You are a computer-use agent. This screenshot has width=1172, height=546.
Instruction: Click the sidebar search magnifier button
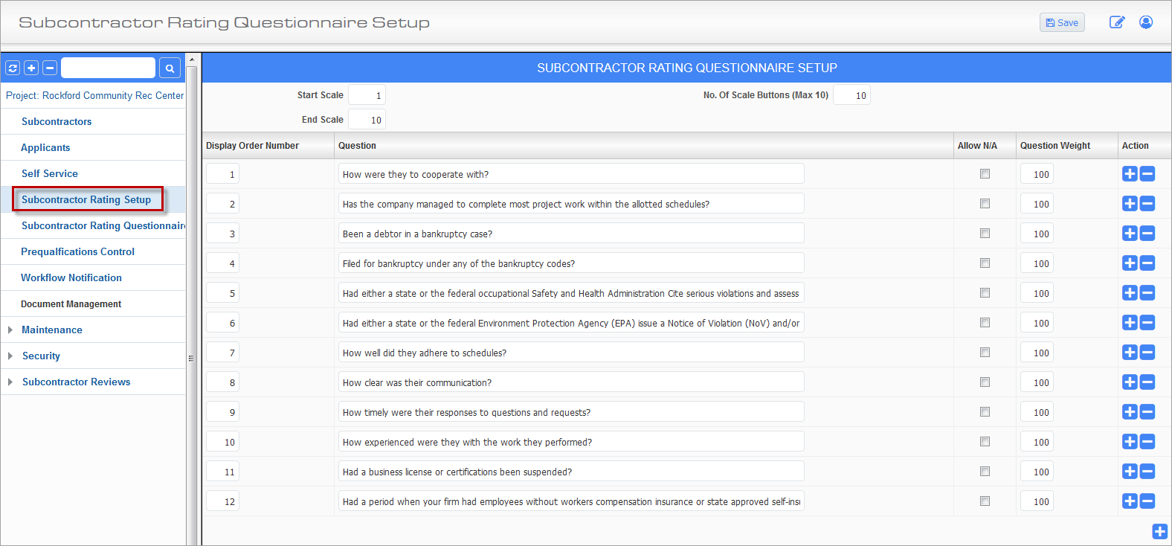pos(170,68)
